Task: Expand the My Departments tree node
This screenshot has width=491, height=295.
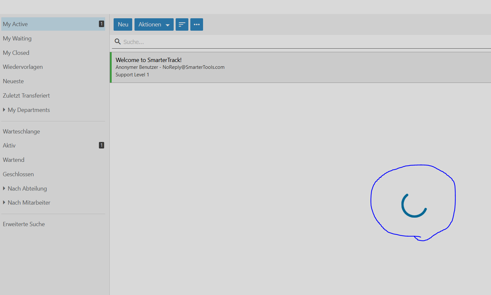Action: (x=4, y=110)
